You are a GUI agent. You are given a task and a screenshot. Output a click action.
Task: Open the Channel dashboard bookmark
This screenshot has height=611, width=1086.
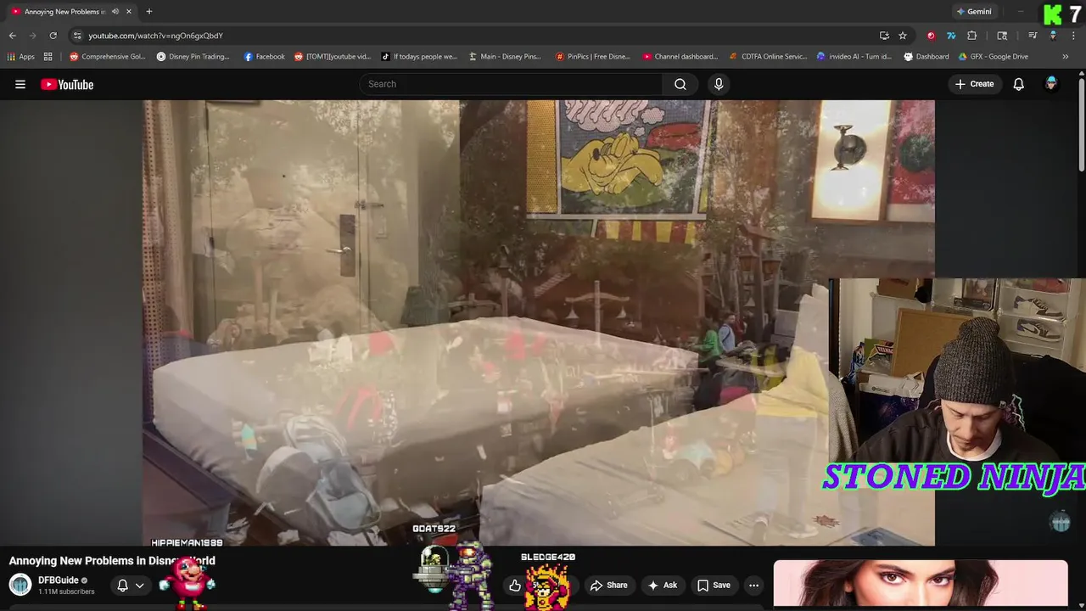(680, 57)
